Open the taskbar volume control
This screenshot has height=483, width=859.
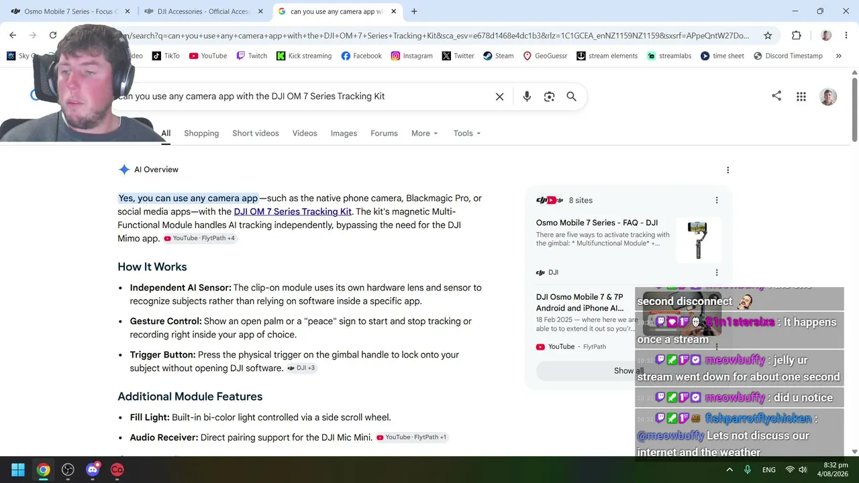[x=803, y=470]
